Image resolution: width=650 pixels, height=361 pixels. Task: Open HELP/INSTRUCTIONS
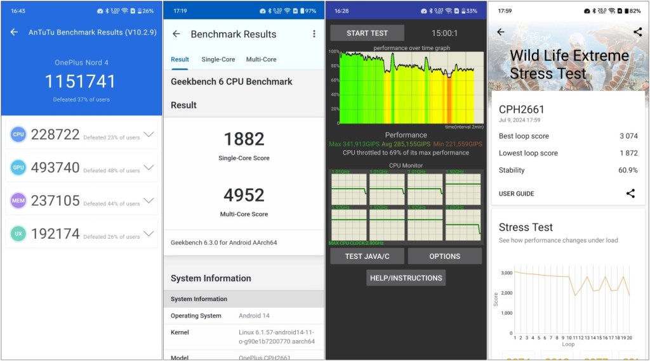click(406, 278)
